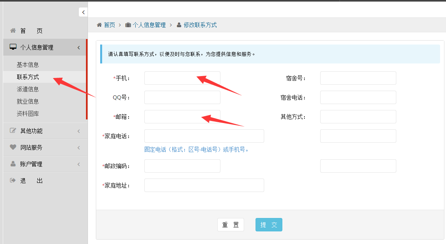Collapse the sidebar with the arrow button
The width and height of the screenshot is (446, 244).
point(83,12)
